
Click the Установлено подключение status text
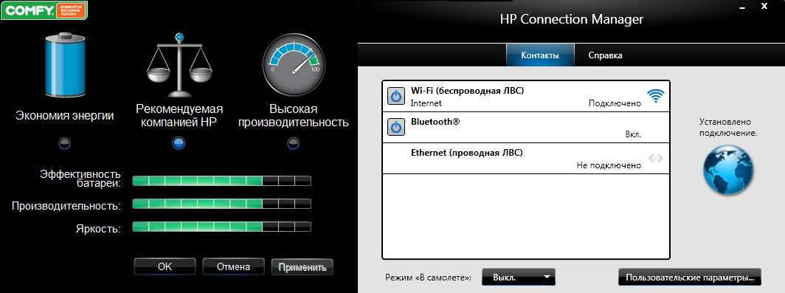point(728,128)
